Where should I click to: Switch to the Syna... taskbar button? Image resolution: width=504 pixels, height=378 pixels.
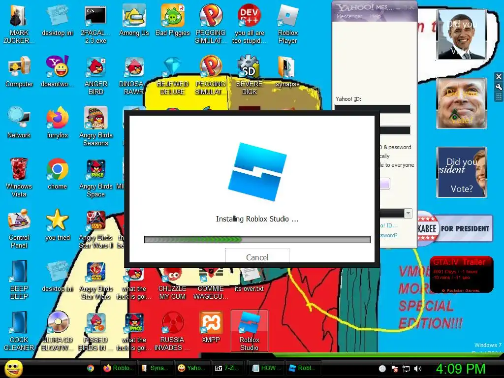pyautogui.click(x=156, y=368)
